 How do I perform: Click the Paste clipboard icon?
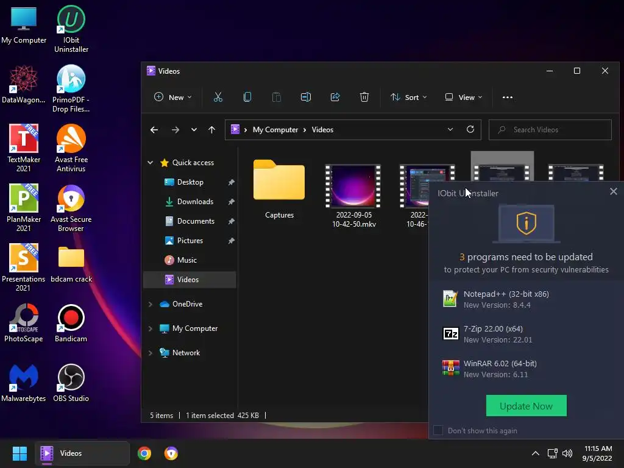276,97
